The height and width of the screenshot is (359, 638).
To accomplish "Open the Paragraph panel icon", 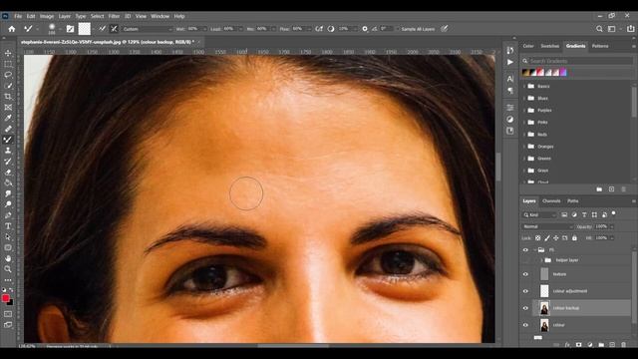I will [510, 91].
